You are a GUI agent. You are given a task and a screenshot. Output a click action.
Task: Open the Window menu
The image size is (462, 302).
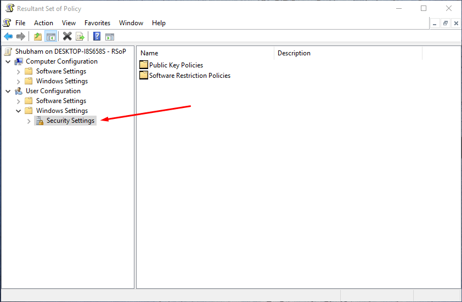coord(131,23)
